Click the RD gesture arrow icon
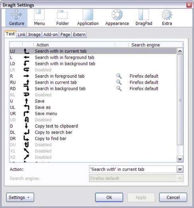 tap(26, 88)
